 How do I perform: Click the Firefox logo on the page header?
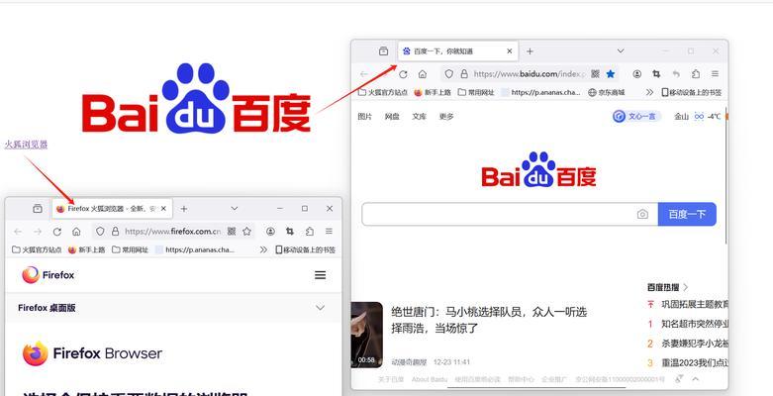[48, 275]
